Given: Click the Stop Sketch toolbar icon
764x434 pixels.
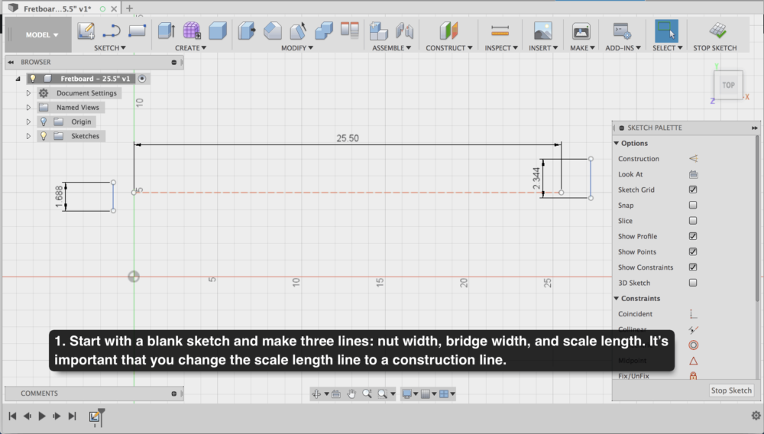Looking at the screenshot, I should [717, 31].
